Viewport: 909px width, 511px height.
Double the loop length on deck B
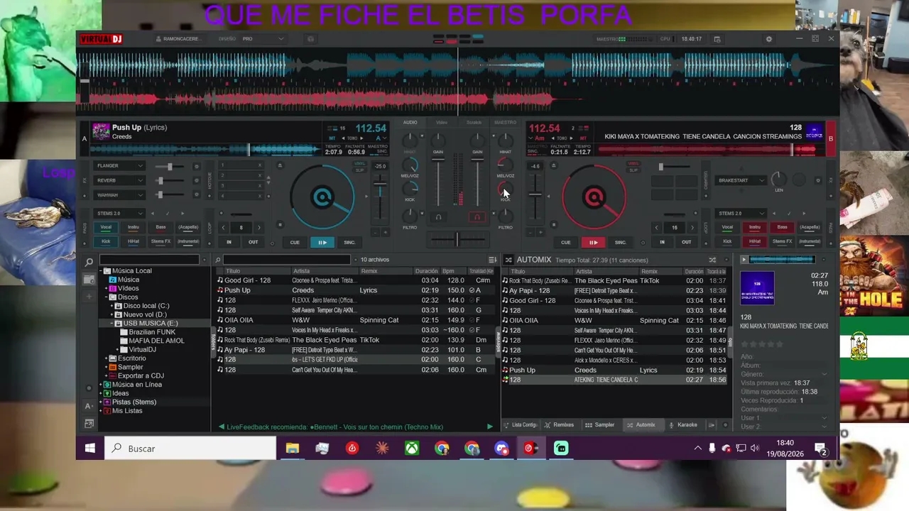pos(692,228)
